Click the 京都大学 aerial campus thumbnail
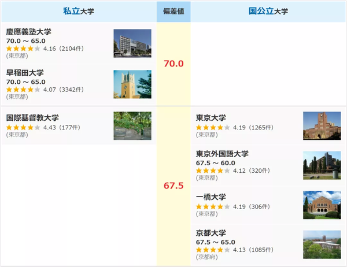This screenshot has height=267, width=347. (x=322, y=244)
